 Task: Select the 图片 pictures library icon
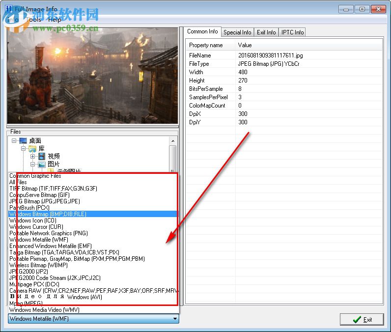coord(42,164)
